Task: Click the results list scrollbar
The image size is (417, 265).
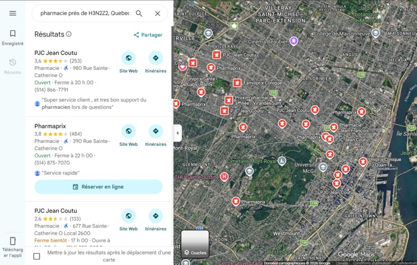Action: (x=172, y=62)
